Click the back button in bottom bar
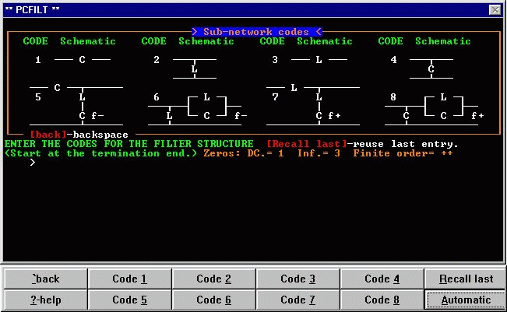The width and height of the screenshot is (507, 312). [x=45, y=279]
